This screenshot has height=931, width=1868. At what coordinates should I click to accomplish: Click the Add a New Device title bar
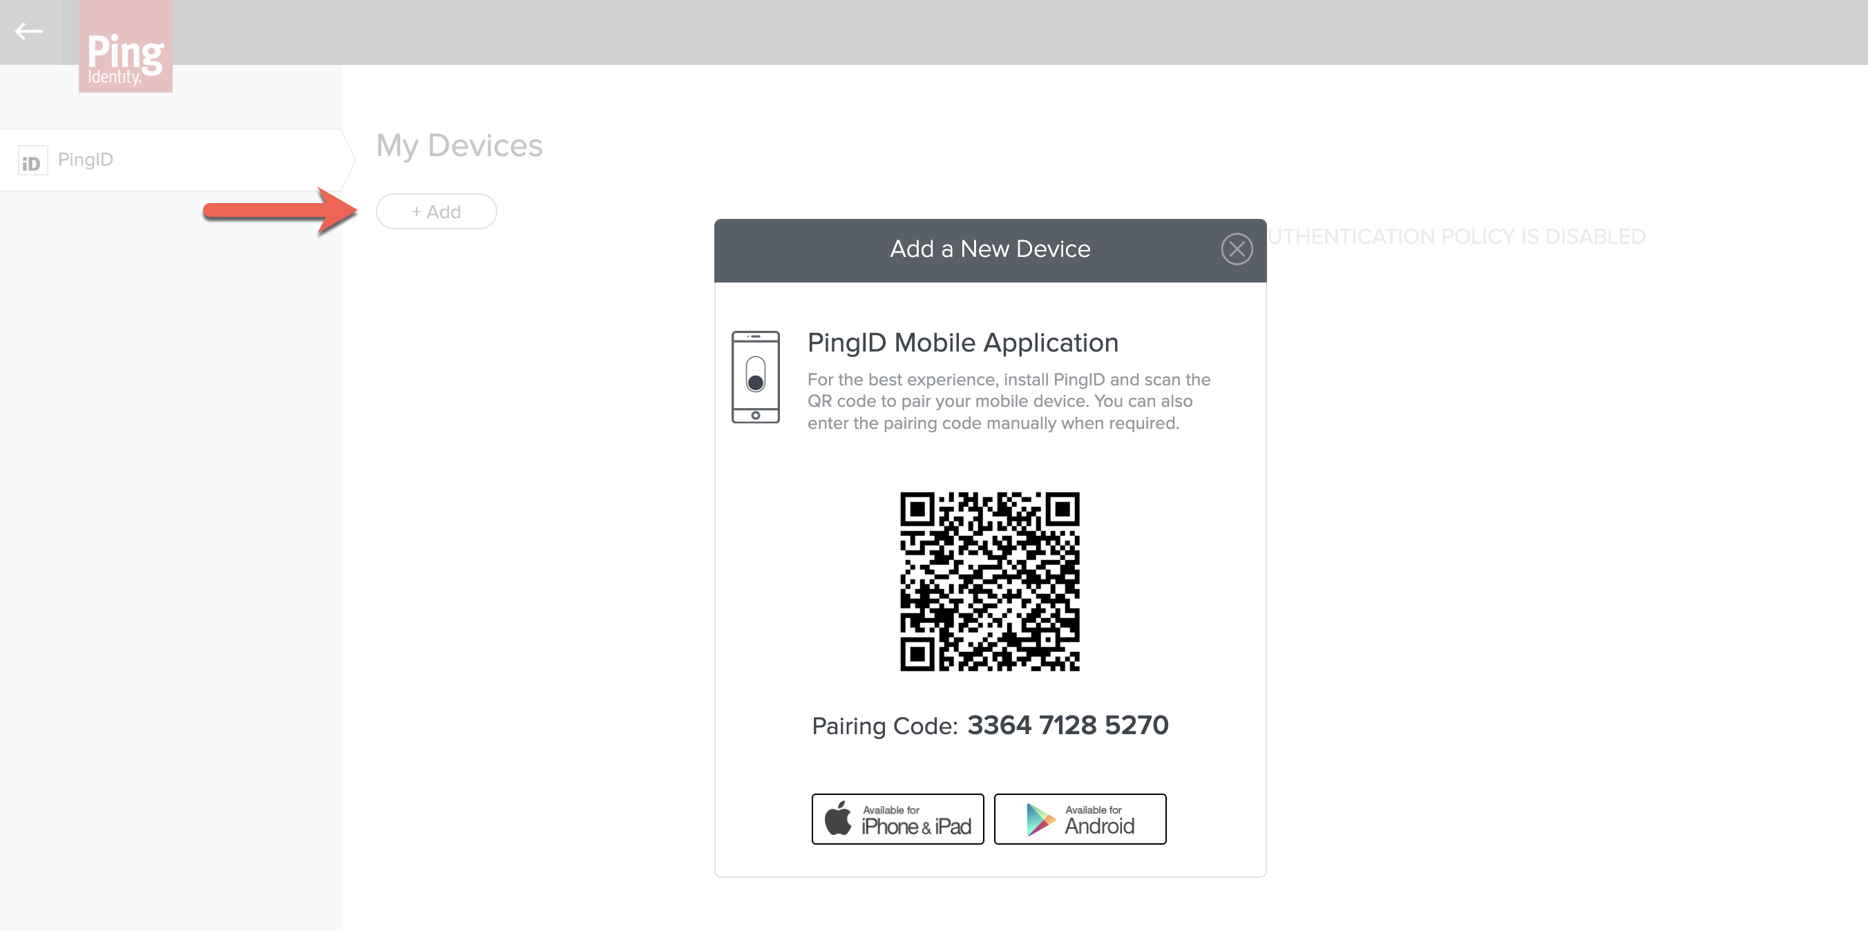tap(989, 249)
